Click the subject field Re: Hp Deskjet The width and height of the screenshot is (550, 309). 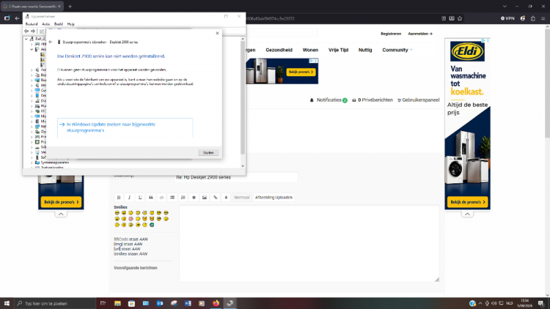pos(236,177)
